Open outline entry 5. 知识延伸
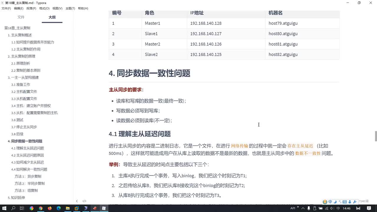 [x=16, y=198]
